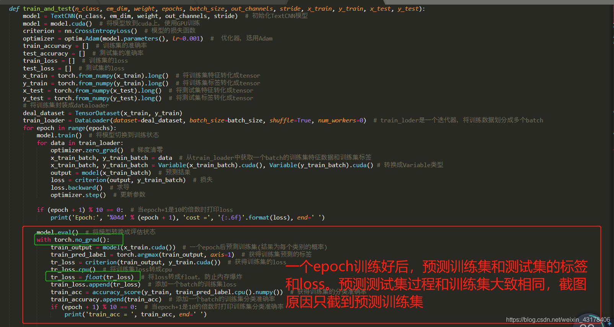The image size is (614, 327).
Task: Click 'model(x_train.cuda())' in the train_output line
Action: pyautogui.click(x=139, y=247)
